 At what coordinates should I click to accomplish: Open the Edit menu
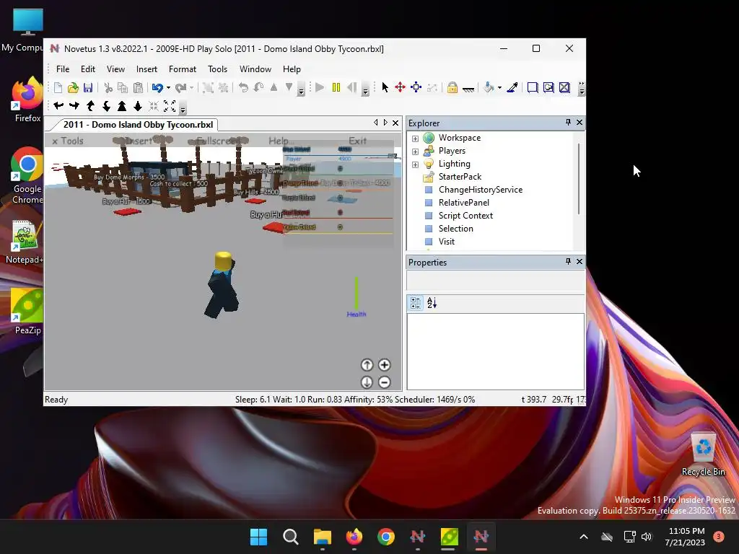point(87,69)
